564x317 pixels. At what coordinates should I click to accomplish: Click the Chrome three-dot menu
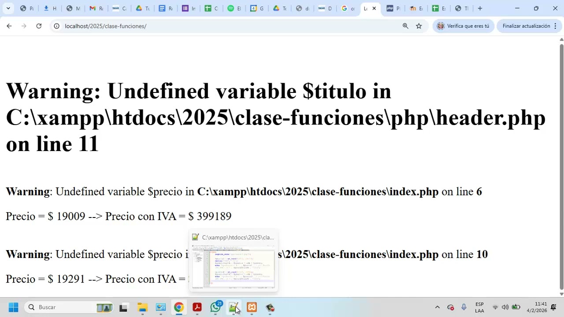555,26
